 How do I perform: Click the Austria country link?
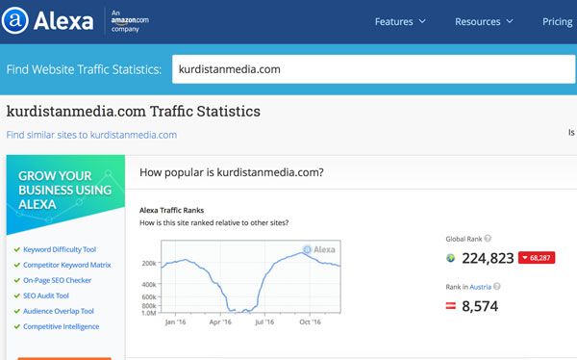point(480,287)
